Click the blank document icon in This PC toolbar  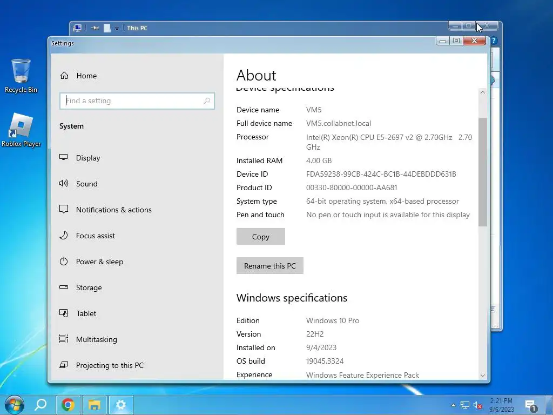pos(107,28)
